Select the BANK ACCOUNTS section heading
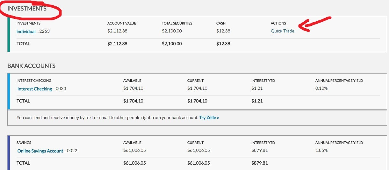The image size is (389, 170). click(x=31, y=66)
